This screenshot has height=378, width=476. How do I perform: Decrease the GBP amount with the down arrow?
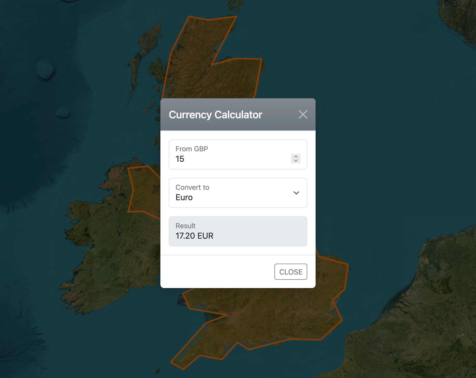coord(296,161)
